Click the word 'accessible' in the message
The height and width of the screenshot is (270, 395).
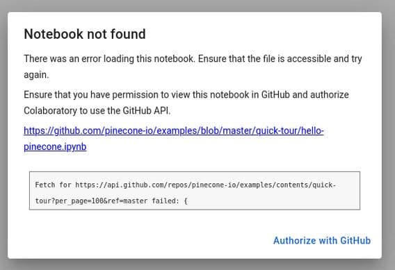coord(309,58)
